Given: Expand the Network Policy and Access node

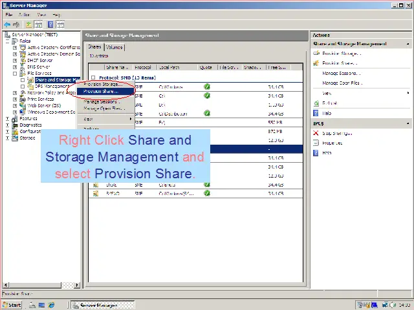Looking at the screenshot, I should coord(15,93).
